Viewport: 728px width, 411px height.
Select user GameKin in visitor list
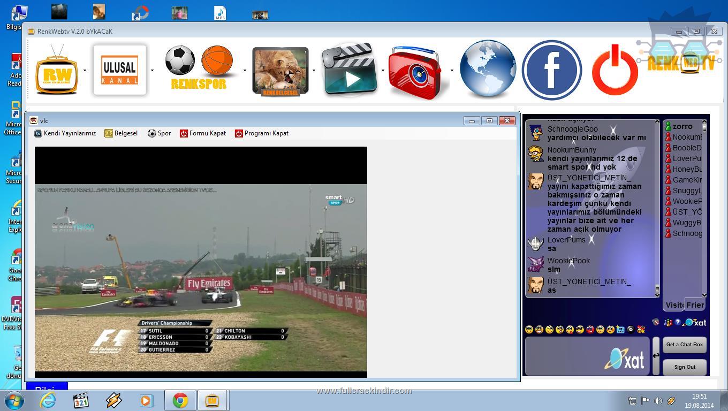pyautogui.click(x=683, y=180)
